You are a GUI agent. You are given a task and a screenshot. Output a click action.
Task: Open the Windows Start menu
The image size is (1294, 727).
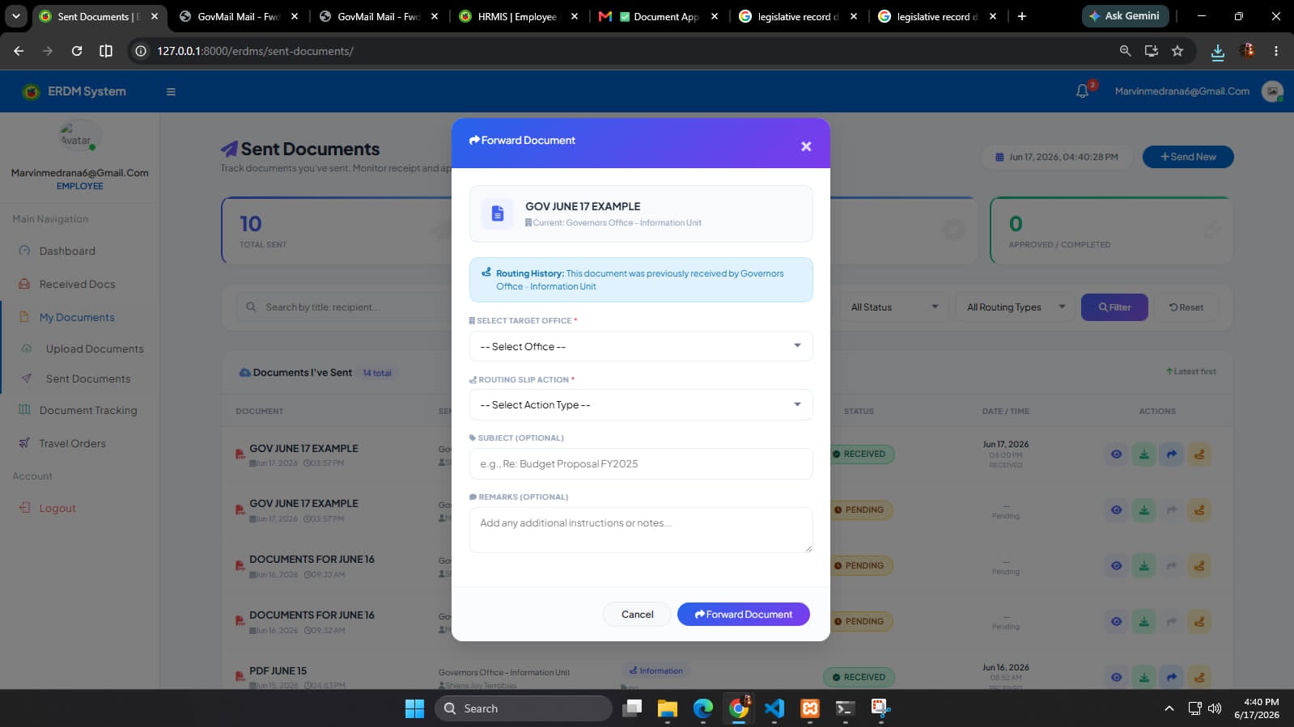click(x=414, y=708)
